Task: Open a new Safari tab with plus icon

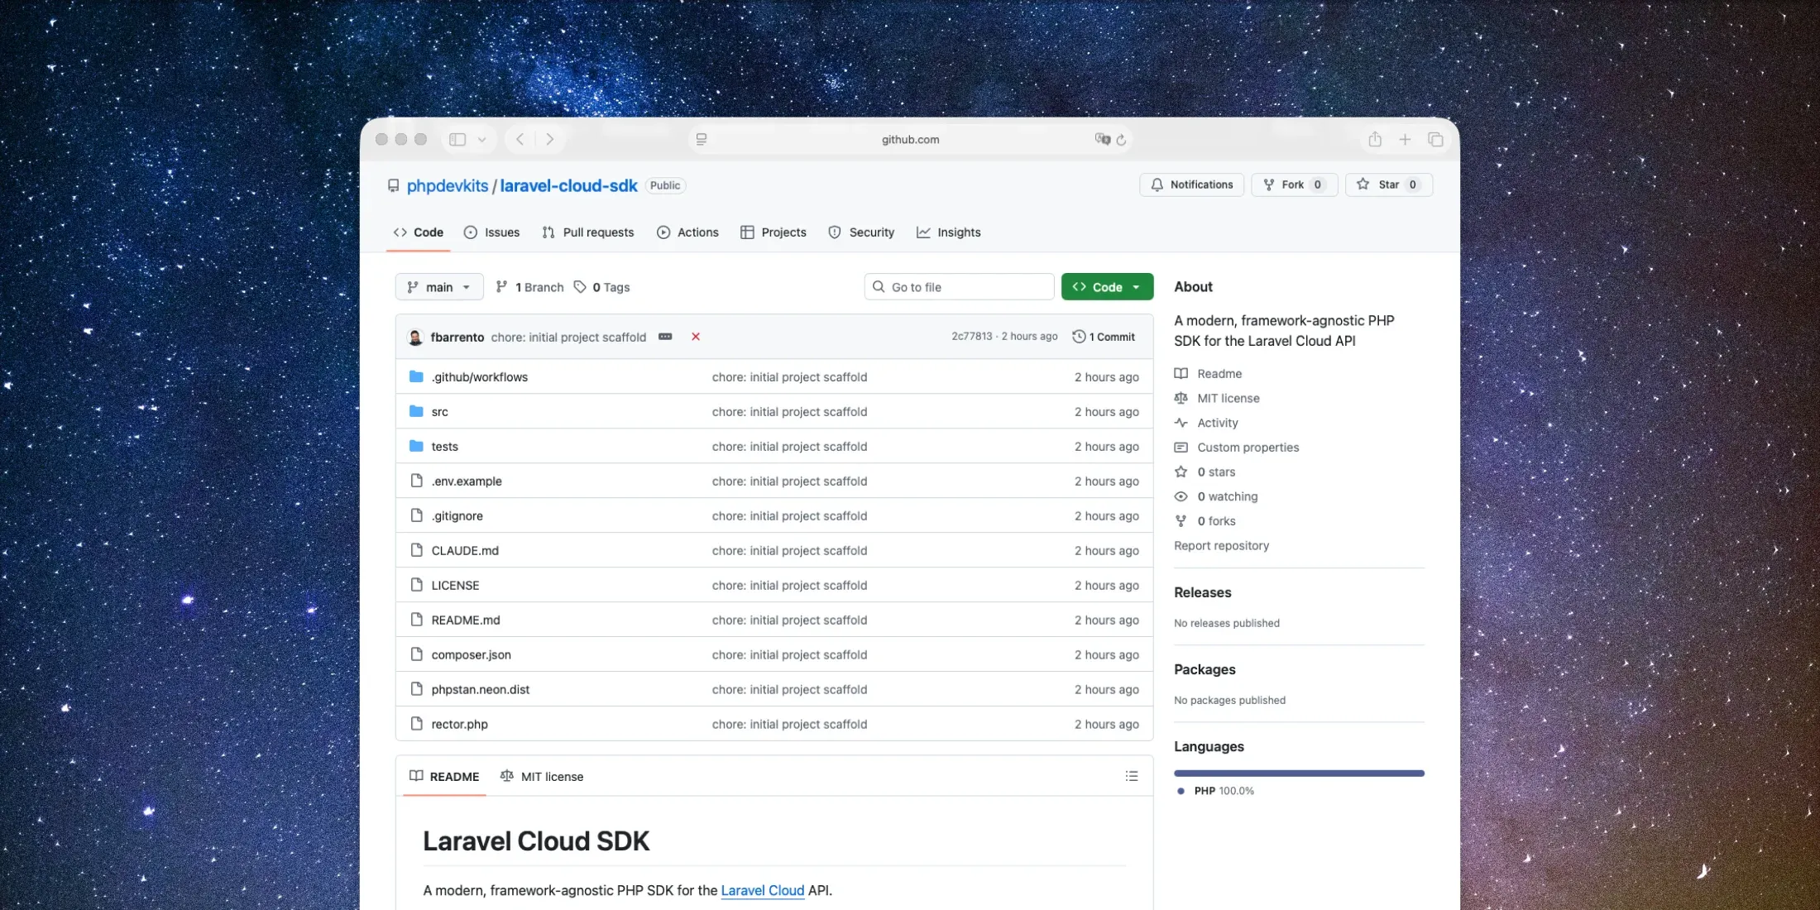Action: [x=1405, y=139]
